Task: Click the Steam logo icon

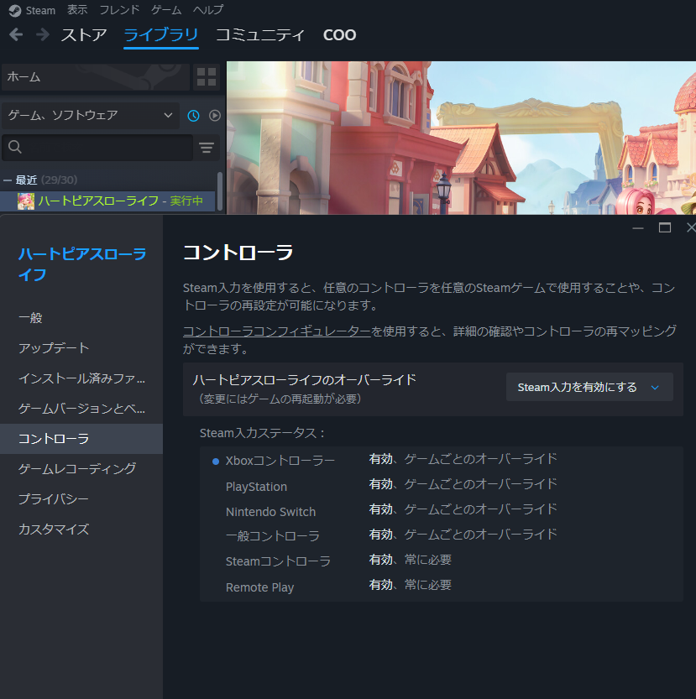Action: pos(15,10)
